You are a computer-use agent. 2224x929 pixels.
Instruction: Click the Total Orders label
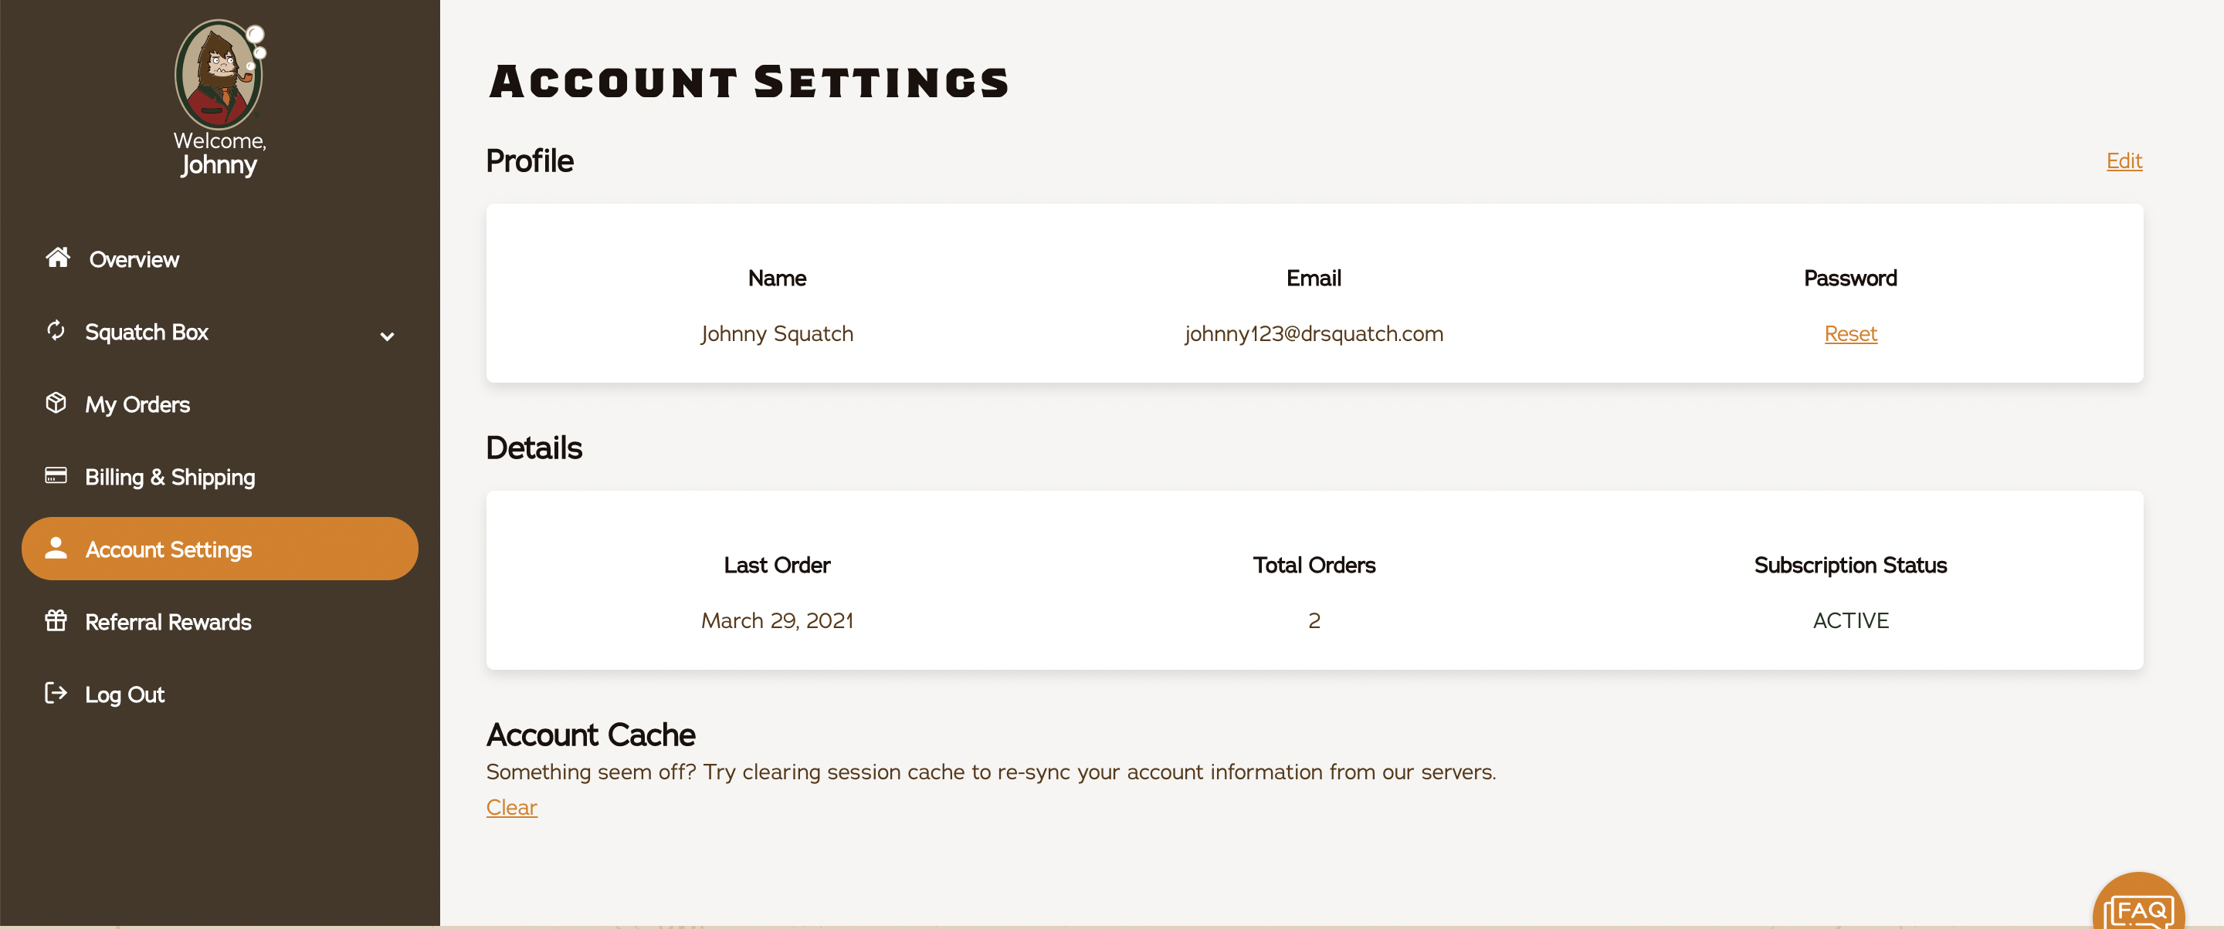(1314, 565)
